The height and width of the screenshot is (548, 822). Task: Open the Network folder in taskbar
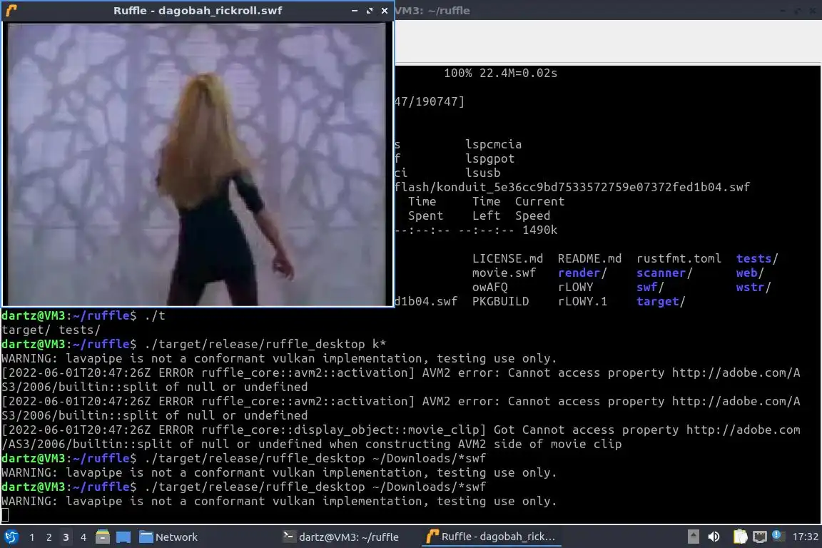tap(168, 537)
